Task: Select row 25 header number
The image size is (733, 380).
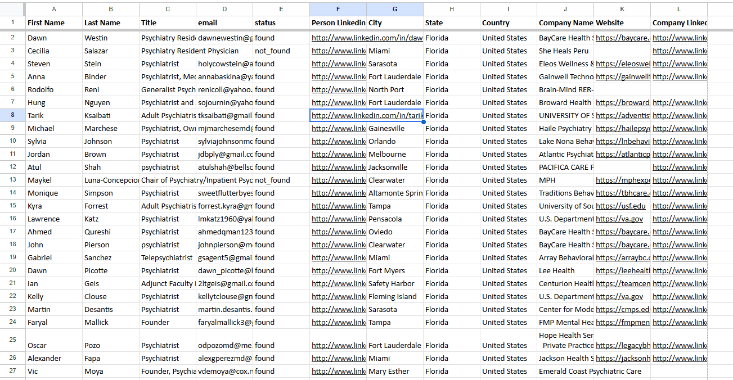Action: pyautogui.click(x=12, y=340)
